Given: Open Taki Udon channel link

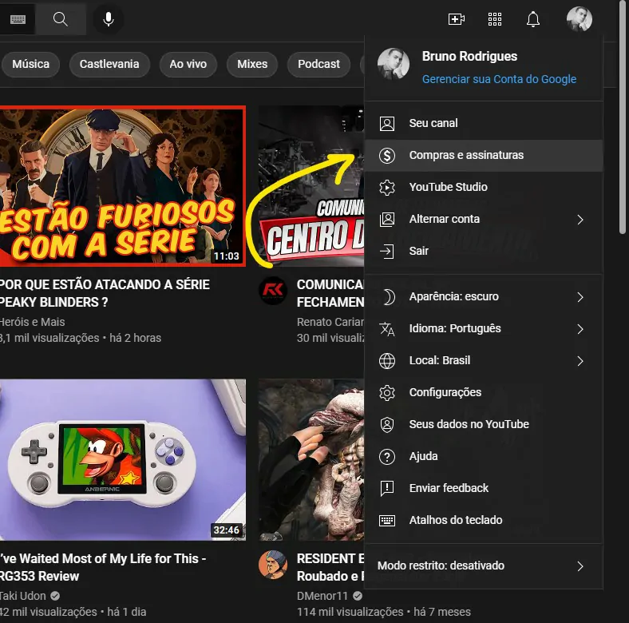Looking at the screenshot, I should [23, 597].
